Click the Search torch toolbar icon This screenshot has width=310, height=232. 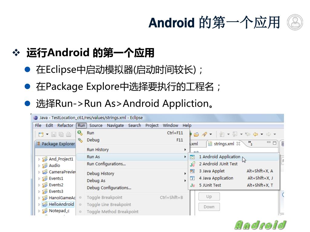point(204,134)
